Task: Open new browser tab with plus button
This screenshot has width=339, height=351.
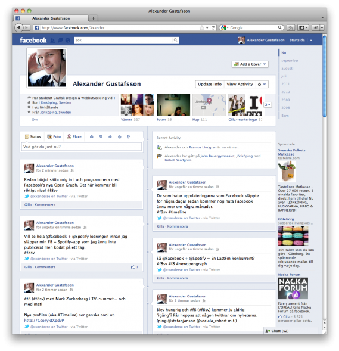Action: 94,18
